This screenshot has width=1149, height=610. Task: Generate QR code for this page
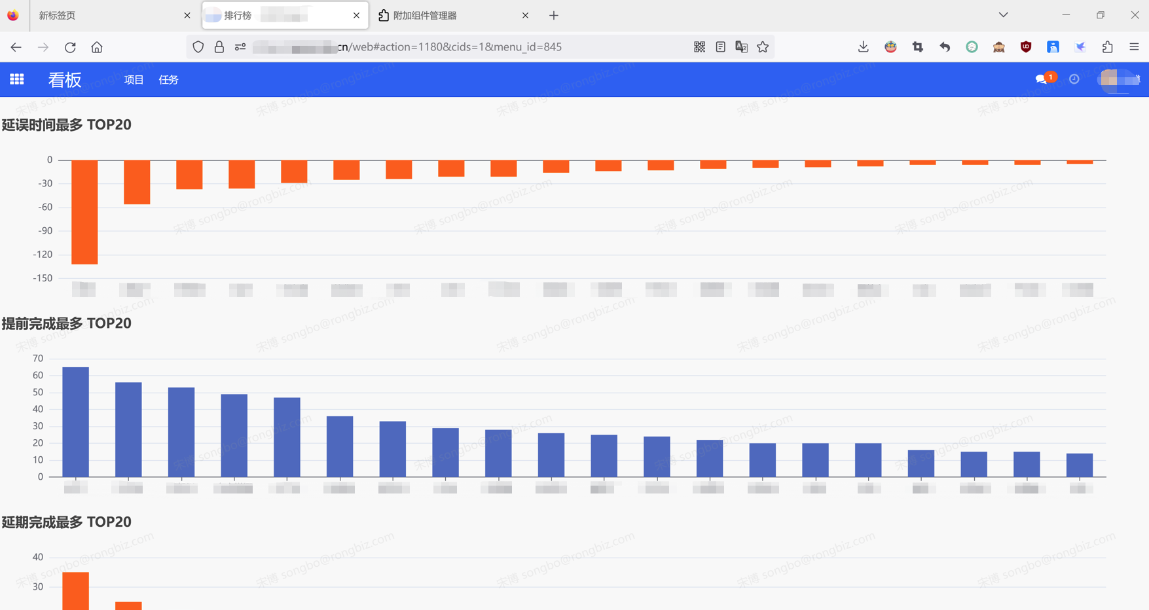point(700,47)
